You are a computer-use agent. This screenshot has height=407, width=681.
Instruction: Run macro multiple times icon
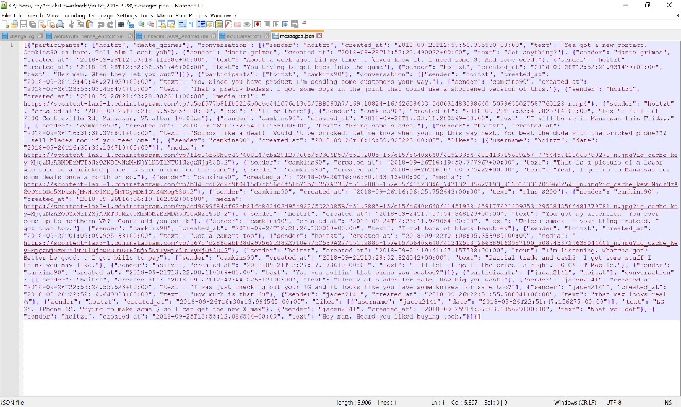click(285, 25)
